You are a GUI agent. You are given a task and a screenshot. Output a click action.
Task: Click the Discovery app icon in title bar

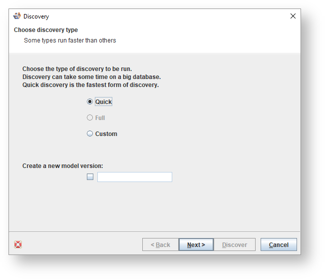[17, 16]
